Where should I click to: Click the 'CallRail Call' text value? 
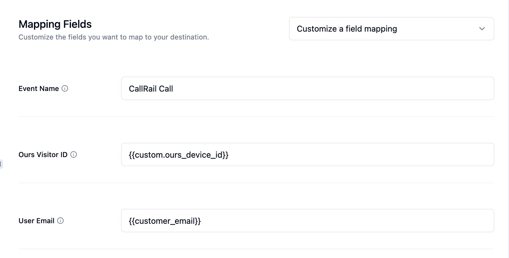[x=151, y=89]
